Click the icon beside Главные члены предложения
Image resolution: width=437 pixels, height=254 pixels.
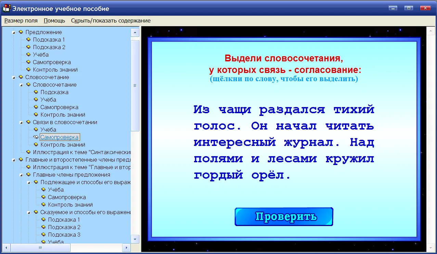click(29, 175)
